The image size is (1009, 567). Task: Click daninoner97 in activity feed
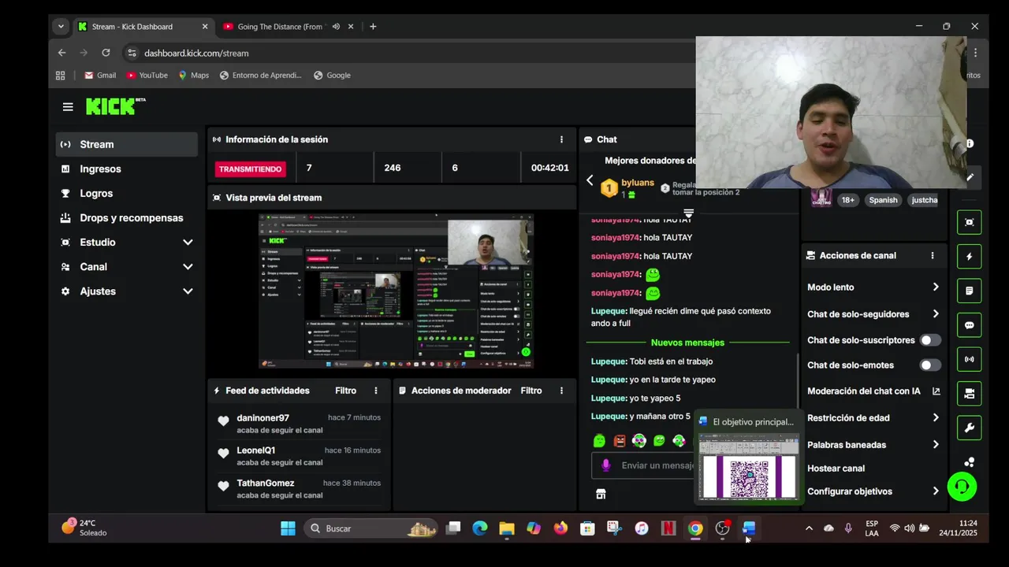(262, 418)
